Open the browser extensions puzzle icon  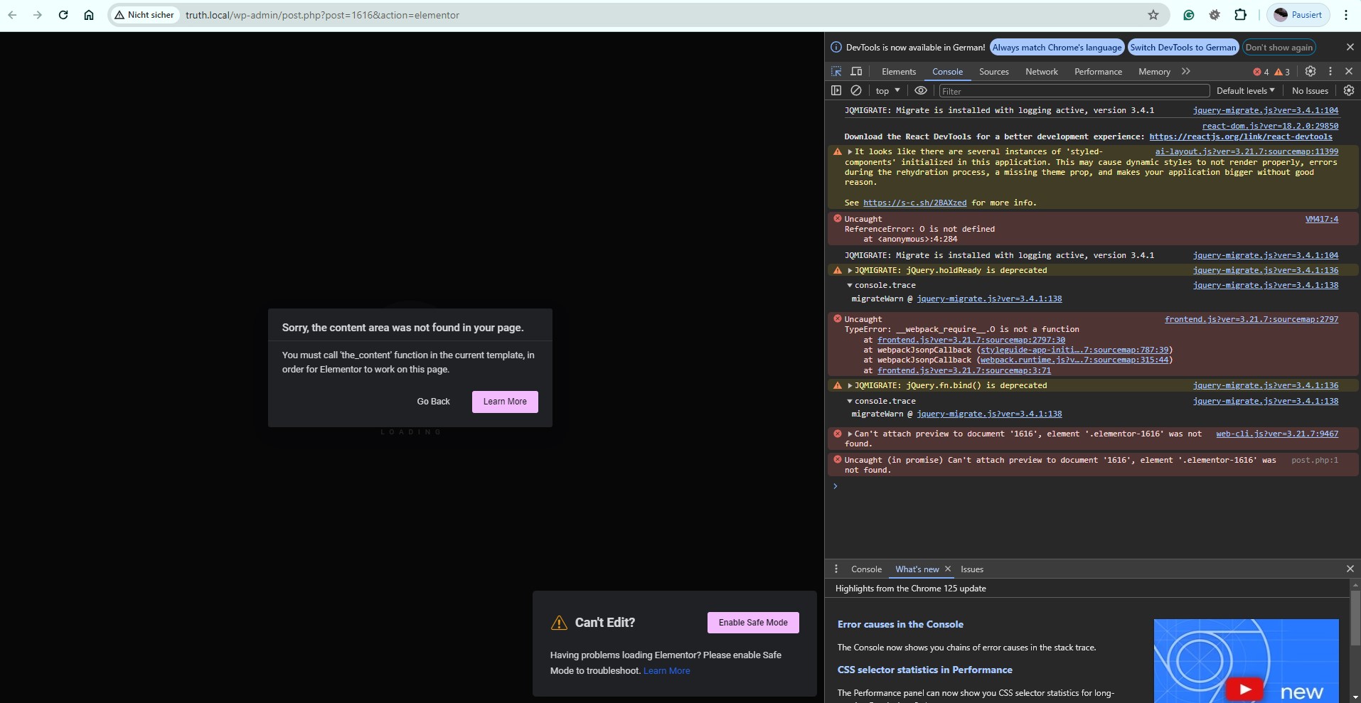[1240, 15]
